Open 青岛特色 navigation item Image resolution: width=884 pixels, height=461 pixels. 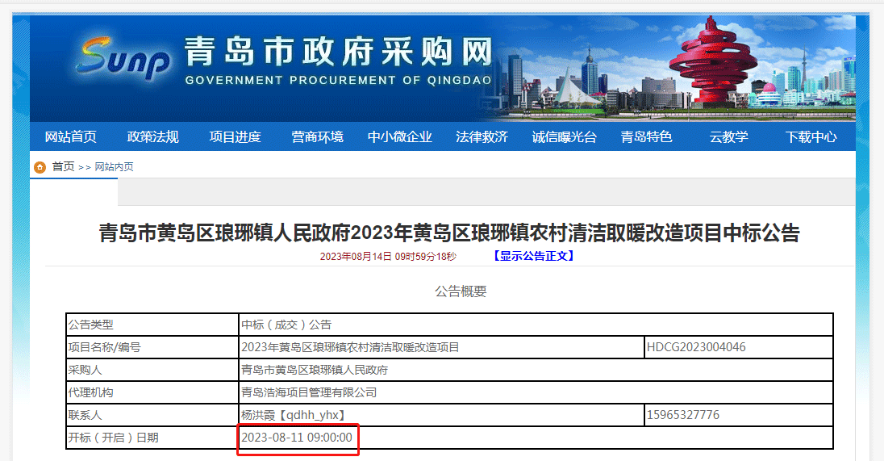[x=647, y=136]
